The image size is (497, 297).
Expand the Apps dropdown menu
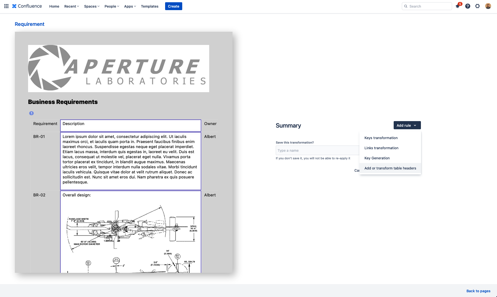(x=130, y=6)
